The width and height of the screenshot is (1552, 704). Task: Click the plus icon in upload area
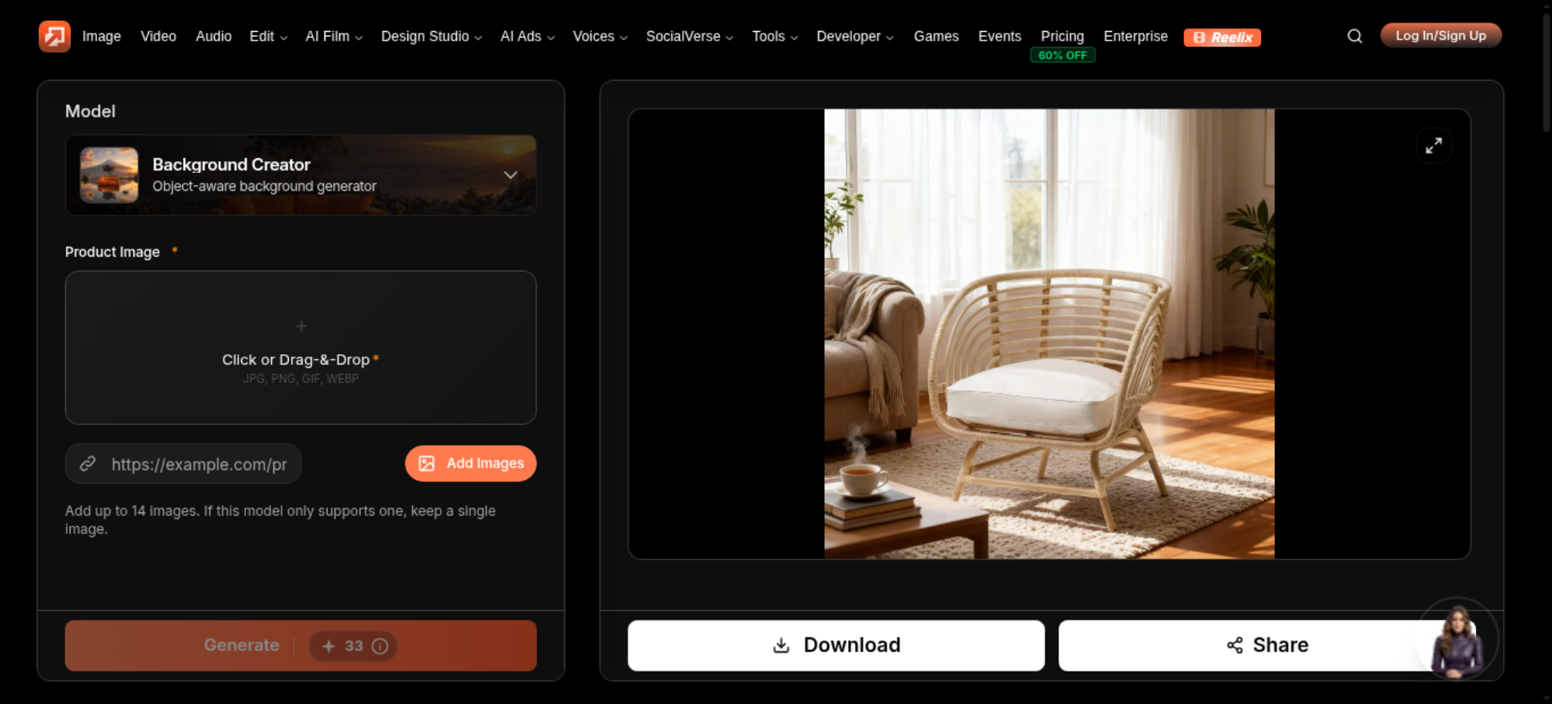[x=301, y=326]
